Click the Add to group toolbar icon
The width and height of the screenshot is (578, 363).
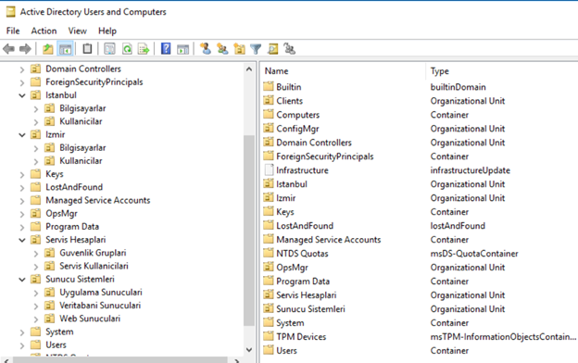coord(289,49)
